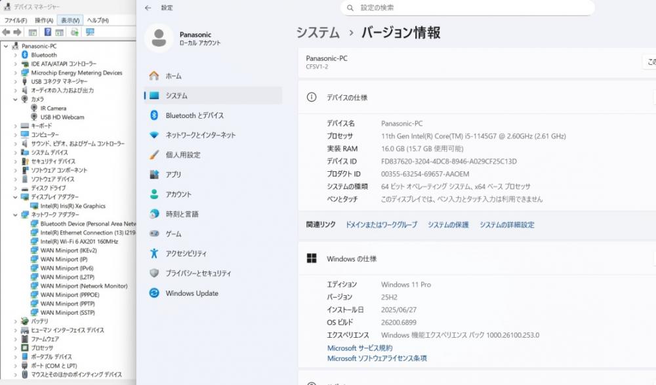Click the scan for hardware changes monitor icon

click(x=90, y=32)
